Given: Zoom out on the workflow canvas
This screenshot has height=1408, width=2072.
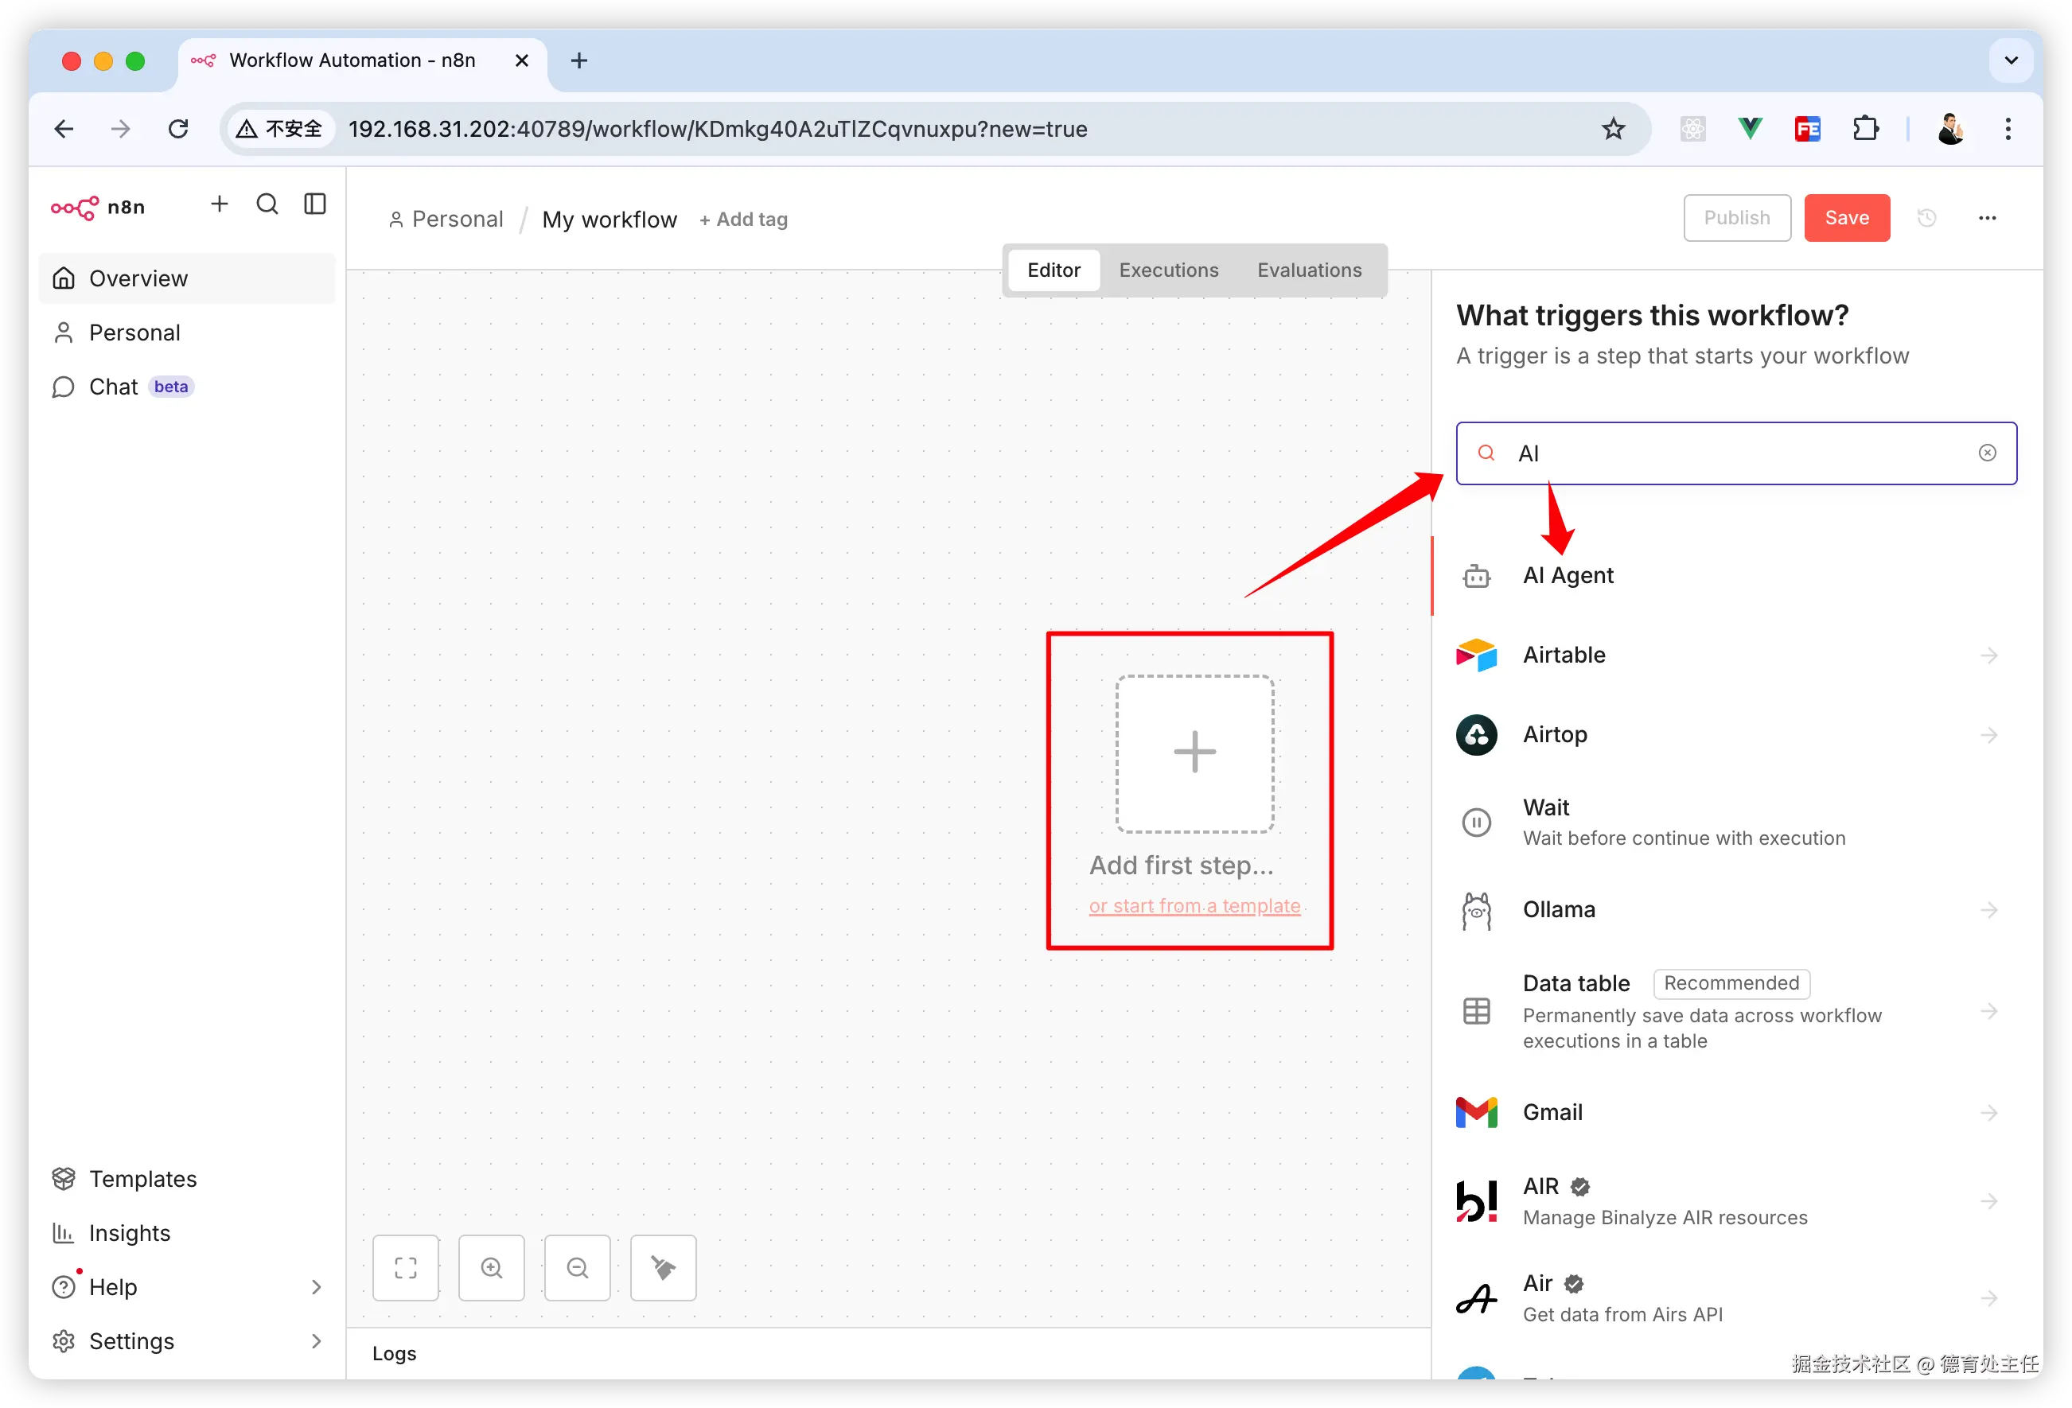Looking at the screenshot, I should (x=578, y=1267).
